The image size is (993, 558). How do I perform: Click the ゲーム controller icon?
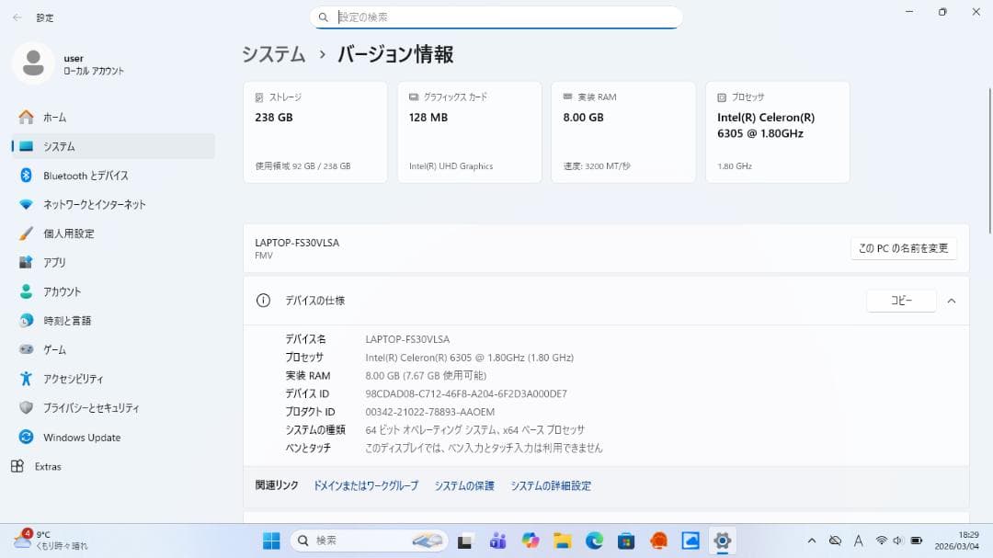26,349
